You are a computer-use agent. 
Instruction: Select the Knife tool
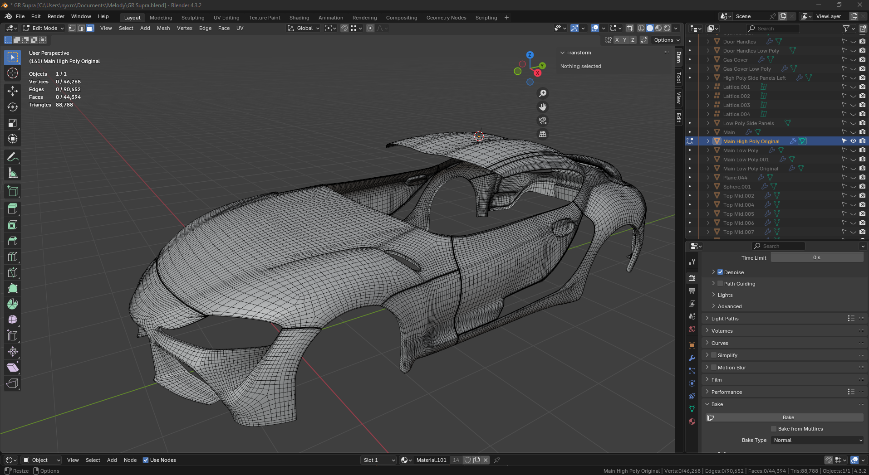13,272
